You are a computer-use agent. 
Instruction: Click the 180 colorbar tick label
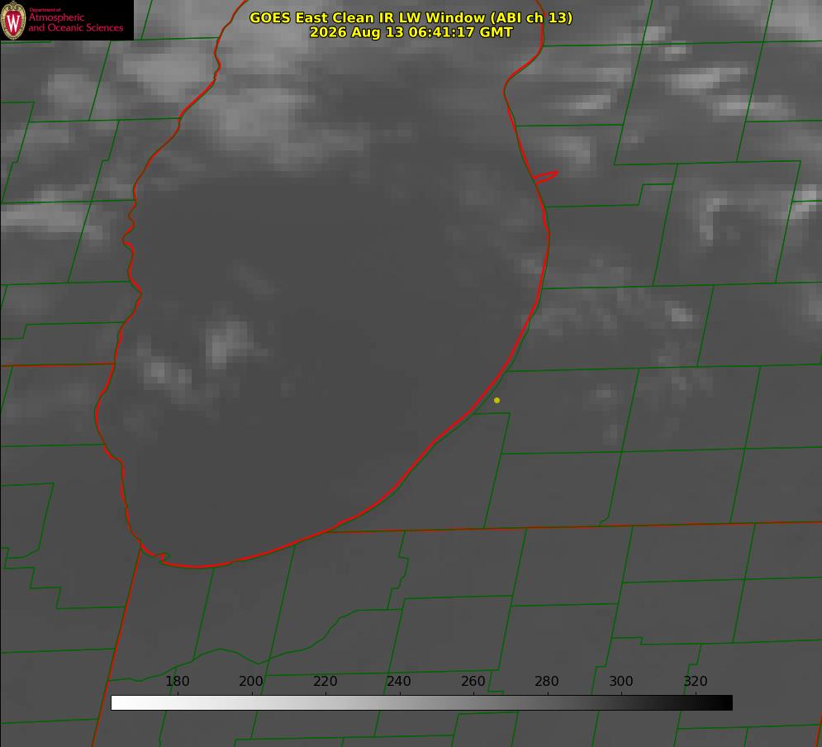(177, 681)
